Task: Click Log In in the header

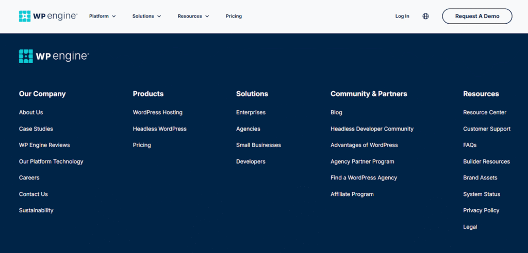Action: [402, 16]
